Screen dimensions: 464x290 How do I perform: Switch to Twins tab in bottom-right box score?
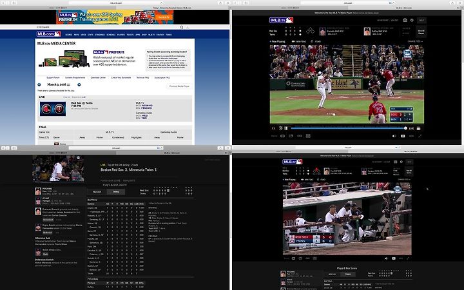pyautogui.click(x=348, y=275)
